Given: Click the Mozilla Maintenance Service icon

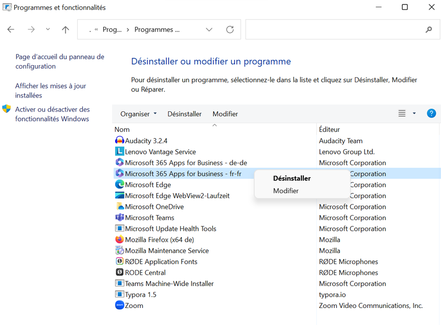Looking at the screenshot, I should (x=120, y=250).
